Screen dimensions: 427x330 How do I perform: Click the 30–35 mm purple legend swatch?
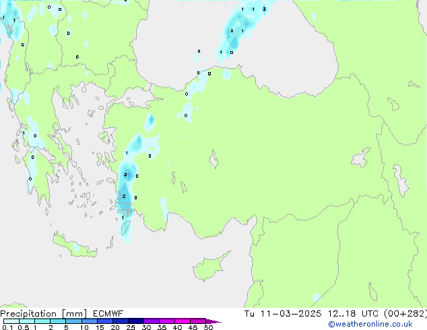tap(152, 321)
